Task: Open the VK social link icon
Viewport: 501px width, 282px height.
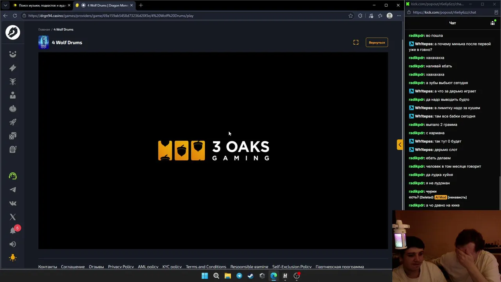Action: pyautogui.click(x=13, y=203)
